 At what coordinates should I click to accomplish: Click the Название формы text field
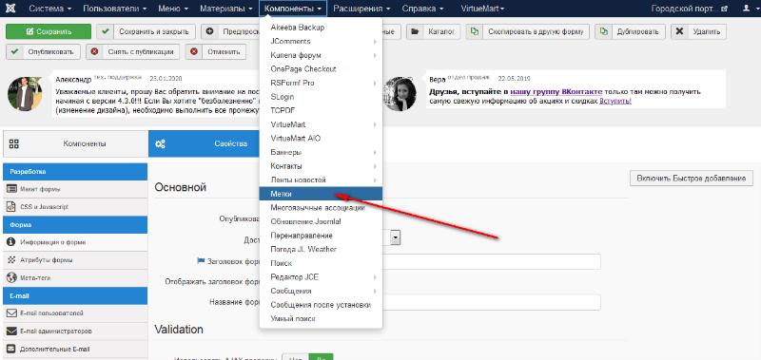point(491,302)
